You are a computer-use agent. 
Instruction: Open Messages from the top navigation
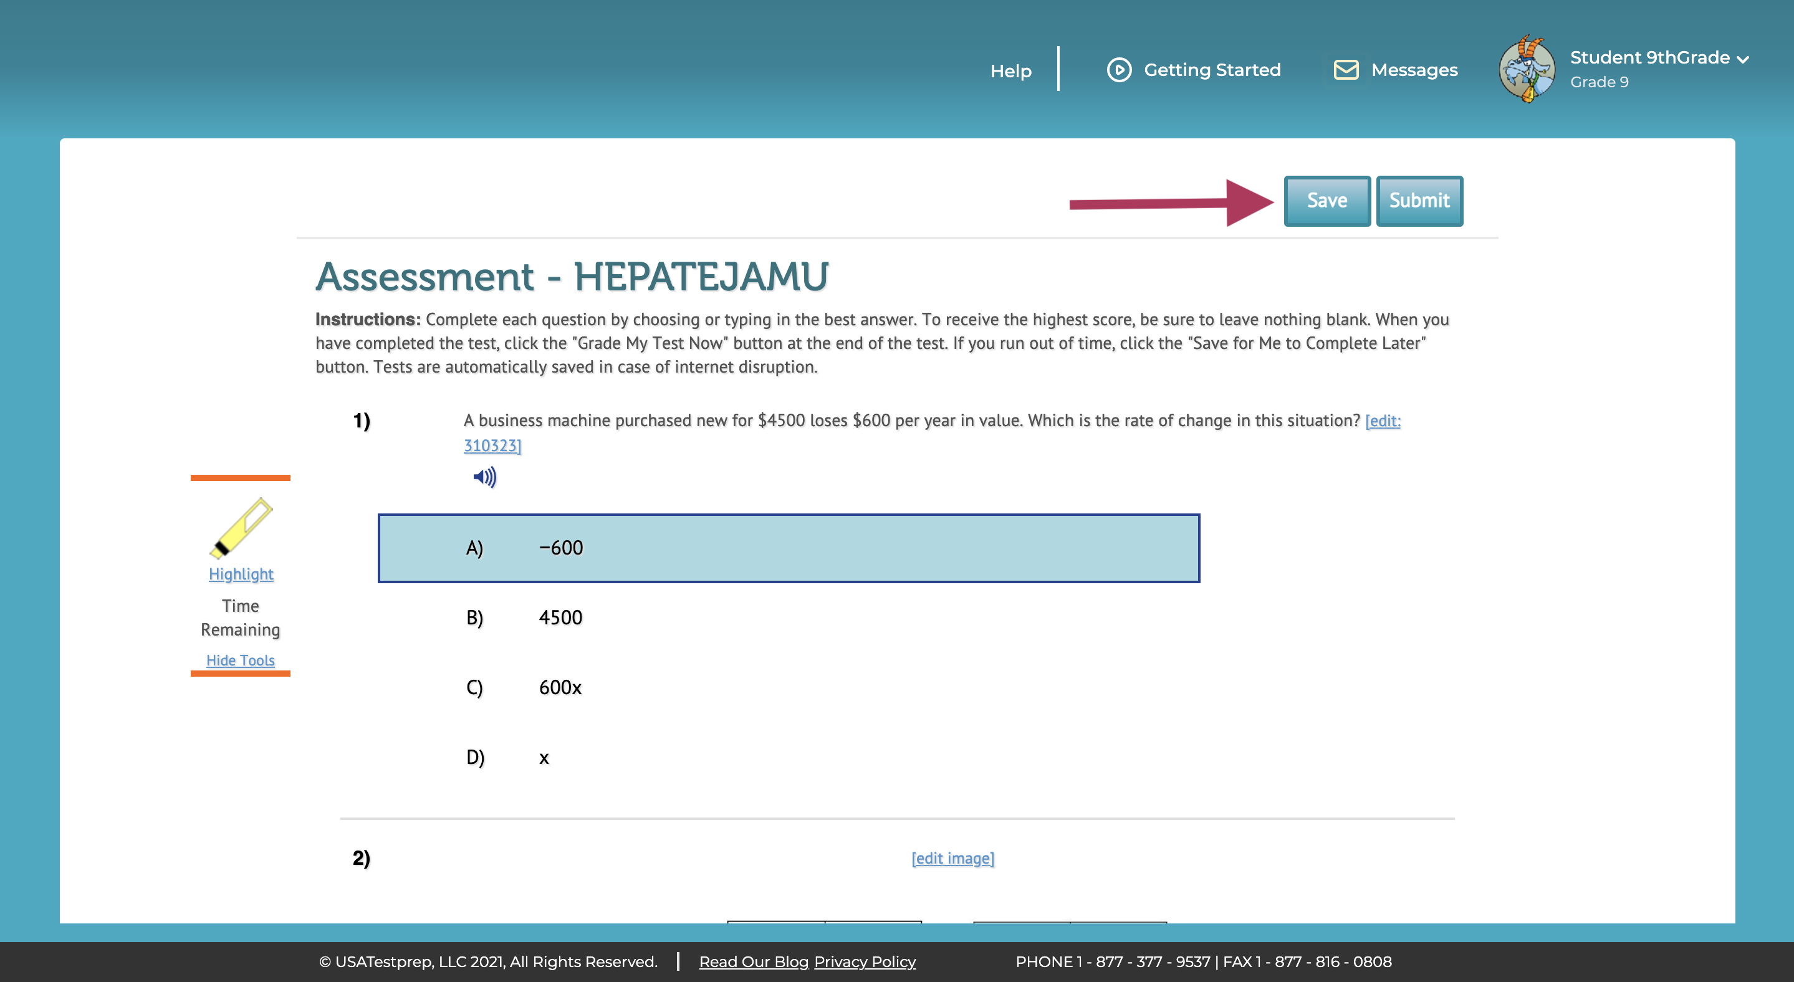(x=1414, y=70)
